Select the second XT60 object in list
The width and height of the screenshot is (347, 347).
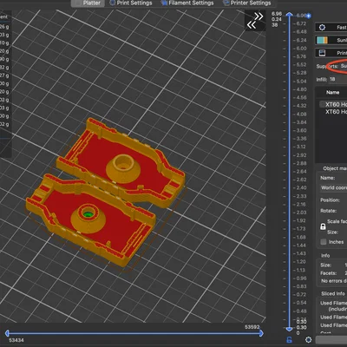click(x=336, y=112)
